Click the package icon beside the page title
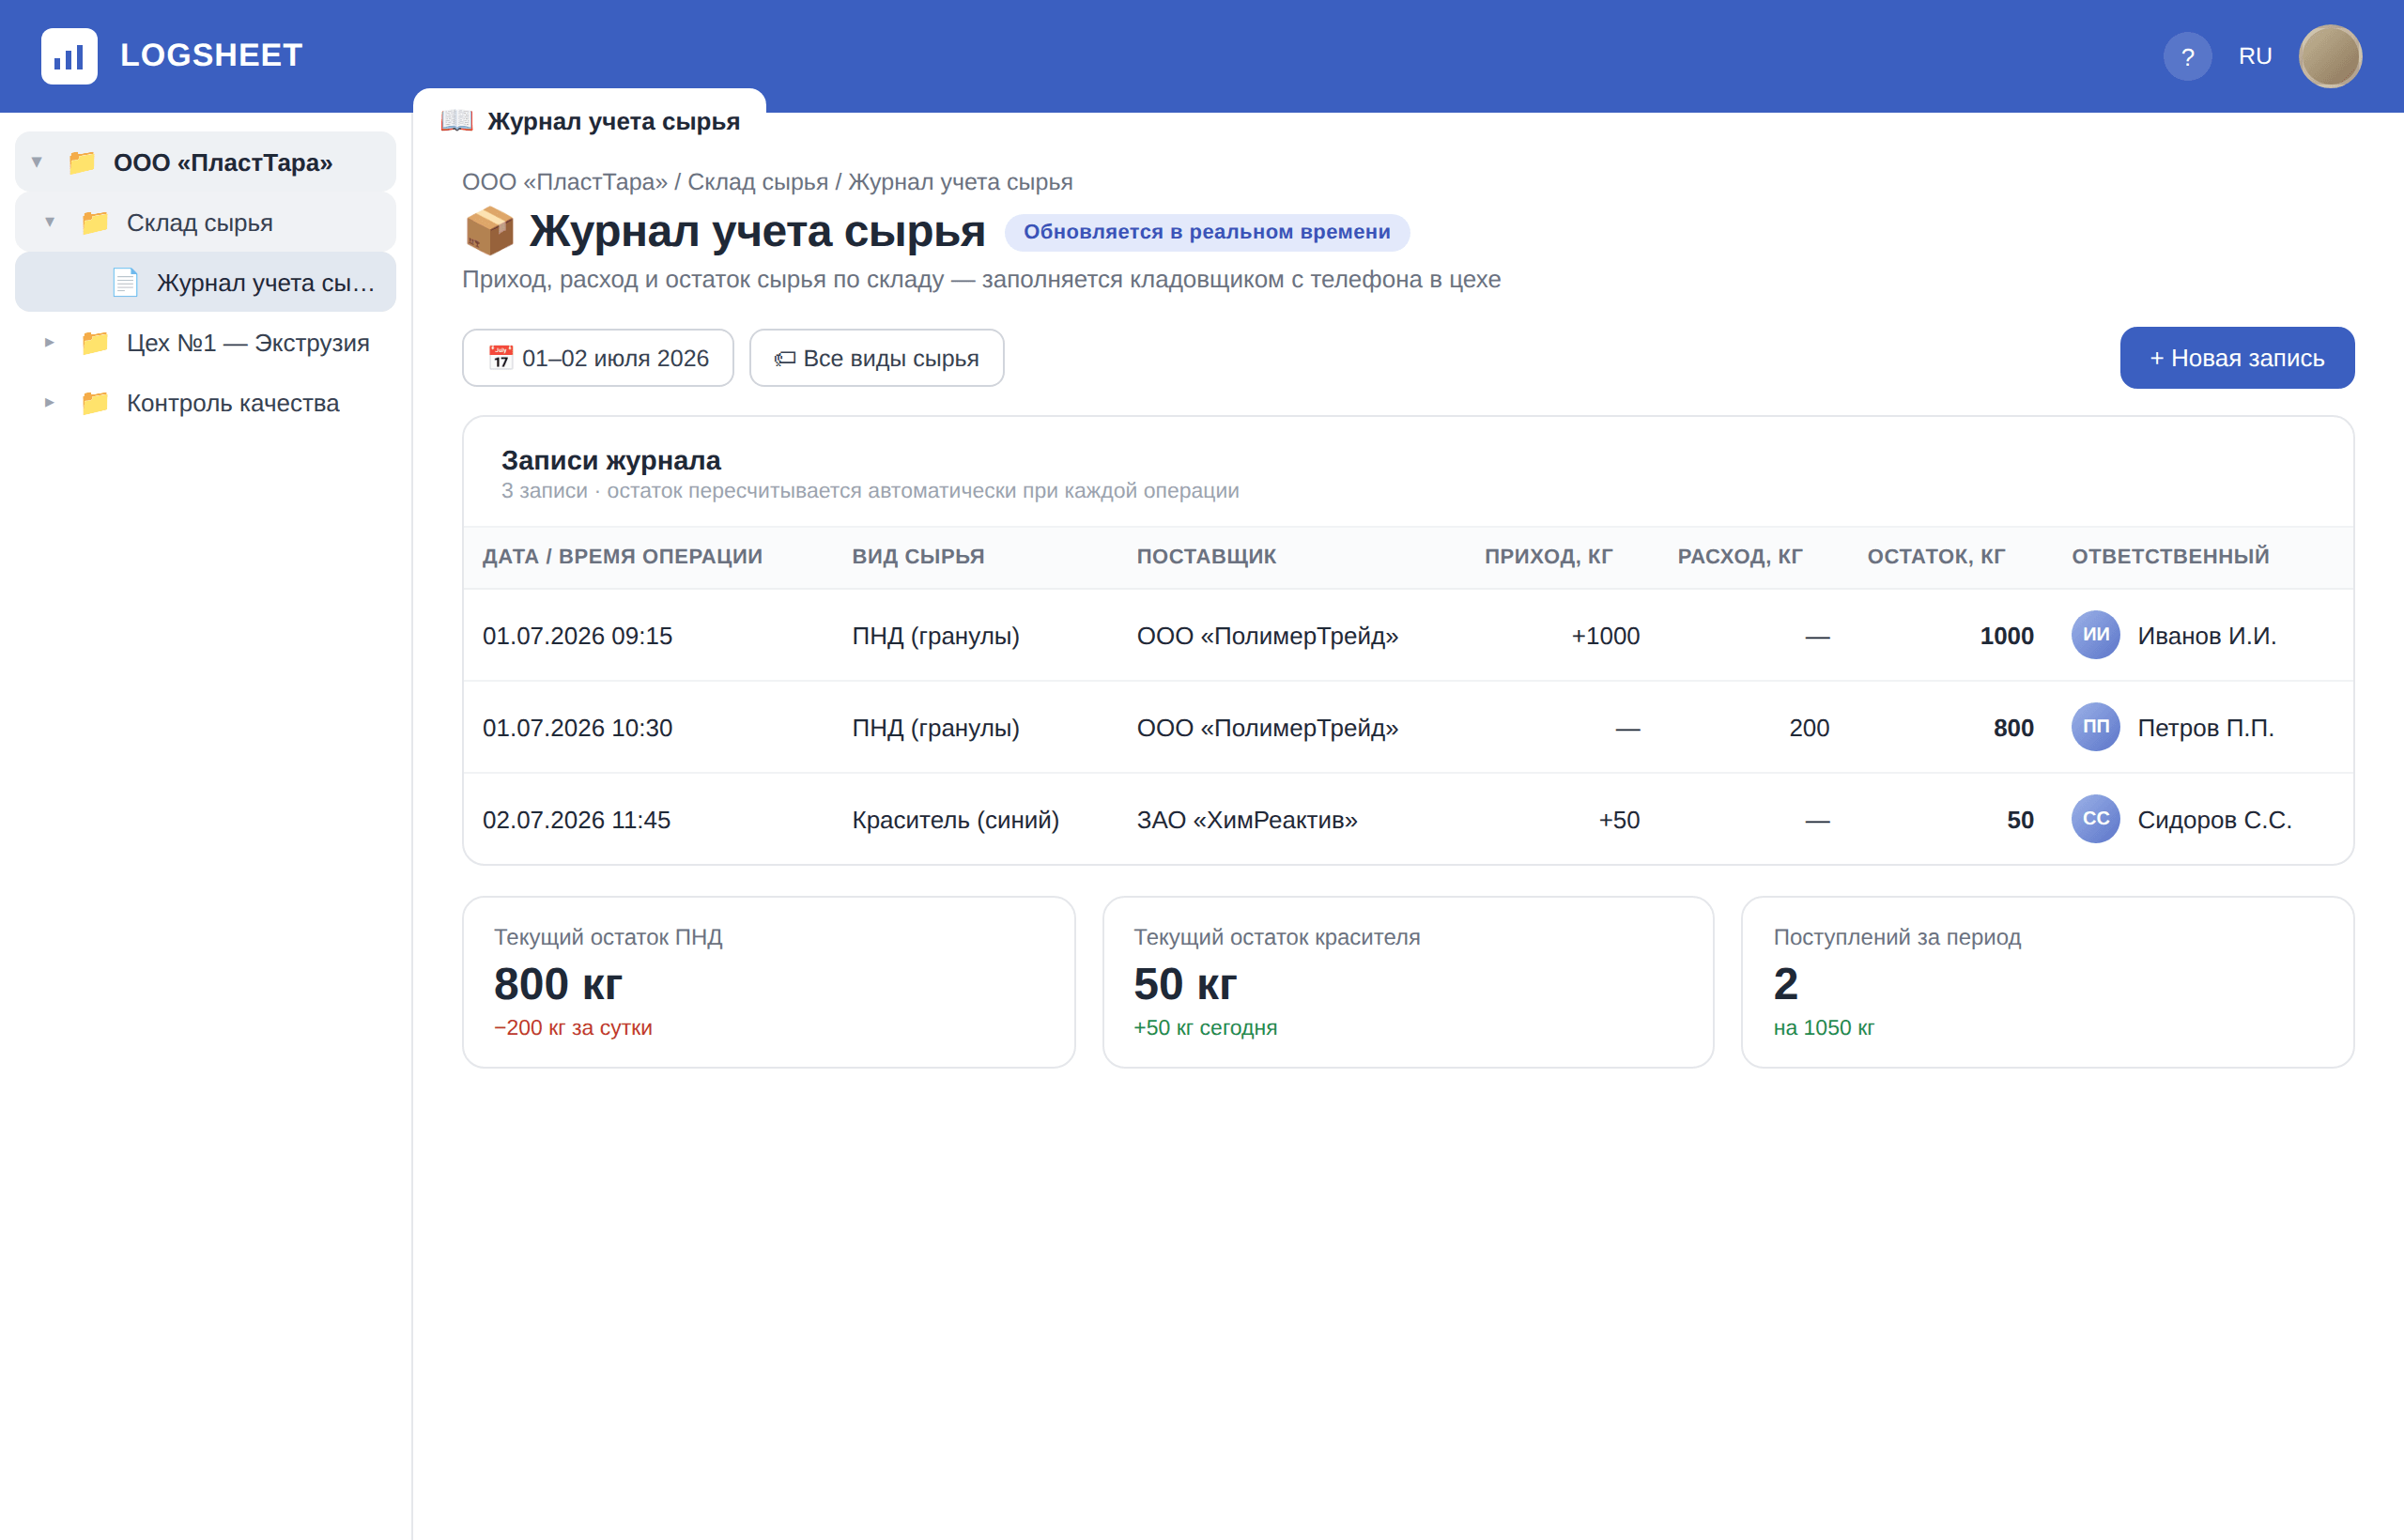Viewport: 2404px width, 1540px height. coord(489,231)
